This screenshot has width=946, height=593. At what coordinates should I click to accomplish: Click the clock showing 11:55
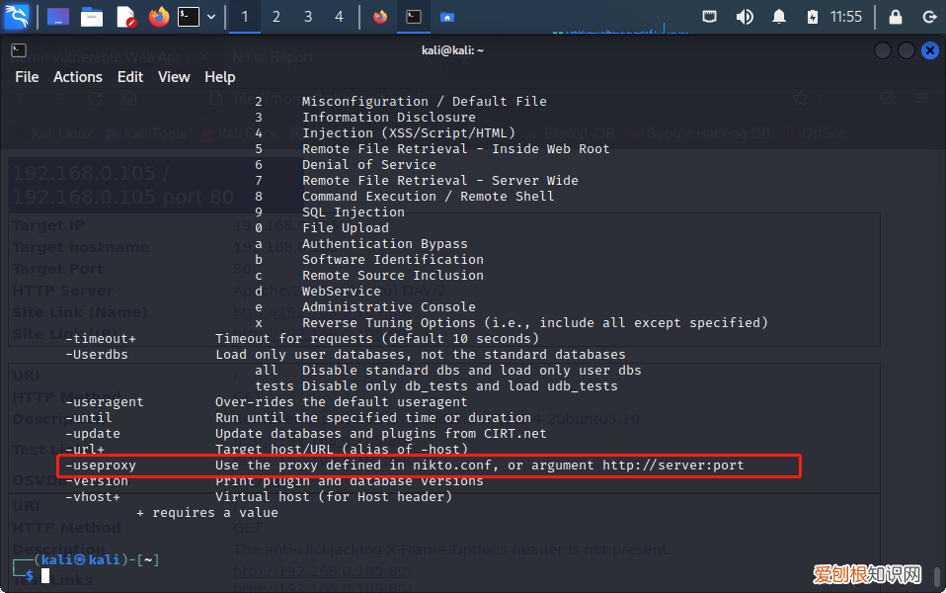coord(846,17)
